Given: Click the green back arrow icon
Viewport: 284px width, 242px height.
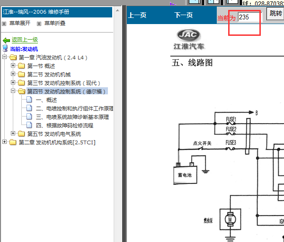Looking at the screenshot, I should 7,40.
